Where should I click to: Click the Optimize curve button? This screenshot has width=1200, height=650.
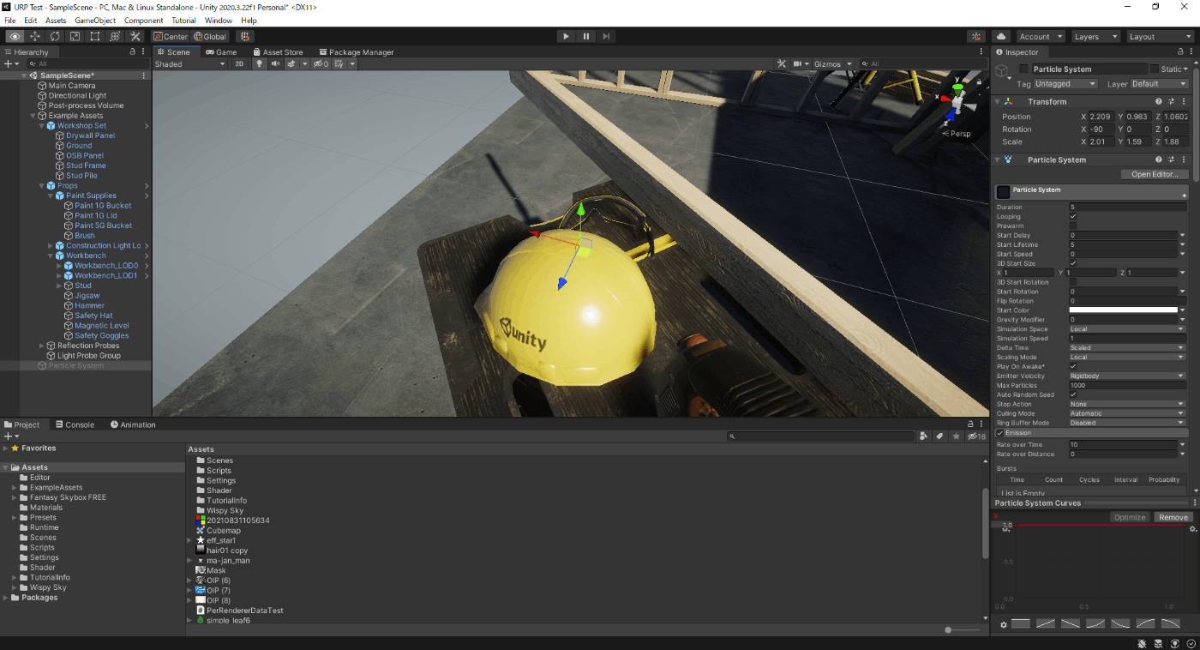1129,517
